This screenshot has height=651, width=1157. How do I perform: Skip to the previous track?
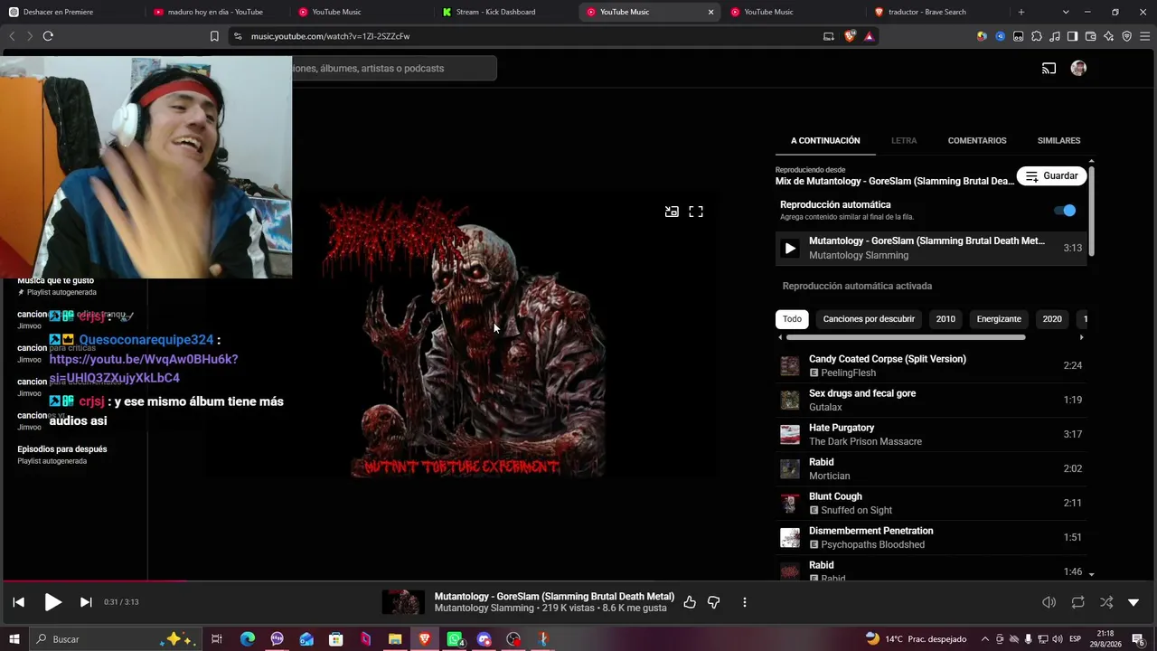click(19, 602)
